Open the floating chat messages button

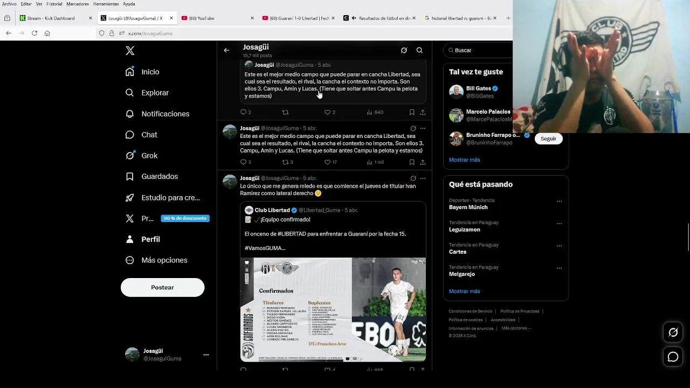673,357
